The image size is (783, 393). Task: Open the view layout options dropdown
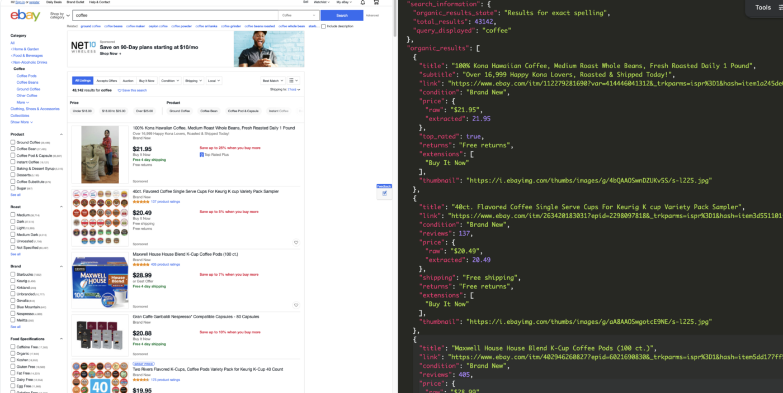[294, 80]
